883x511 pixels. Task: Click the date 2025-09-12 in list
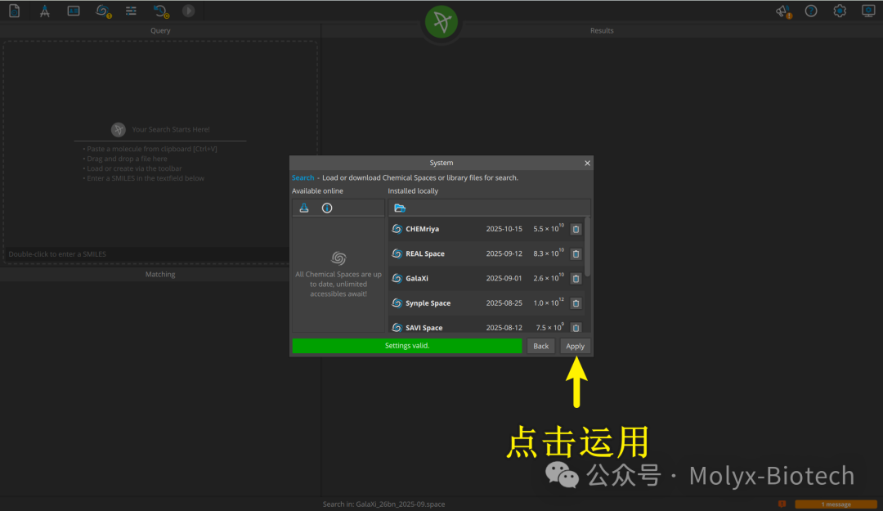click(504, 253)
